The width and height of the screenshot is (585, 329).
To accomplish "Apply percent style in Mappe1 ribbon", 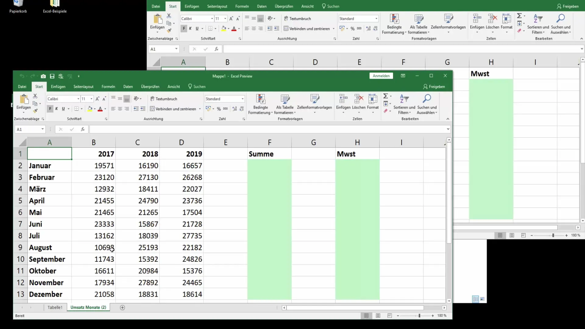I will point(219,109).
